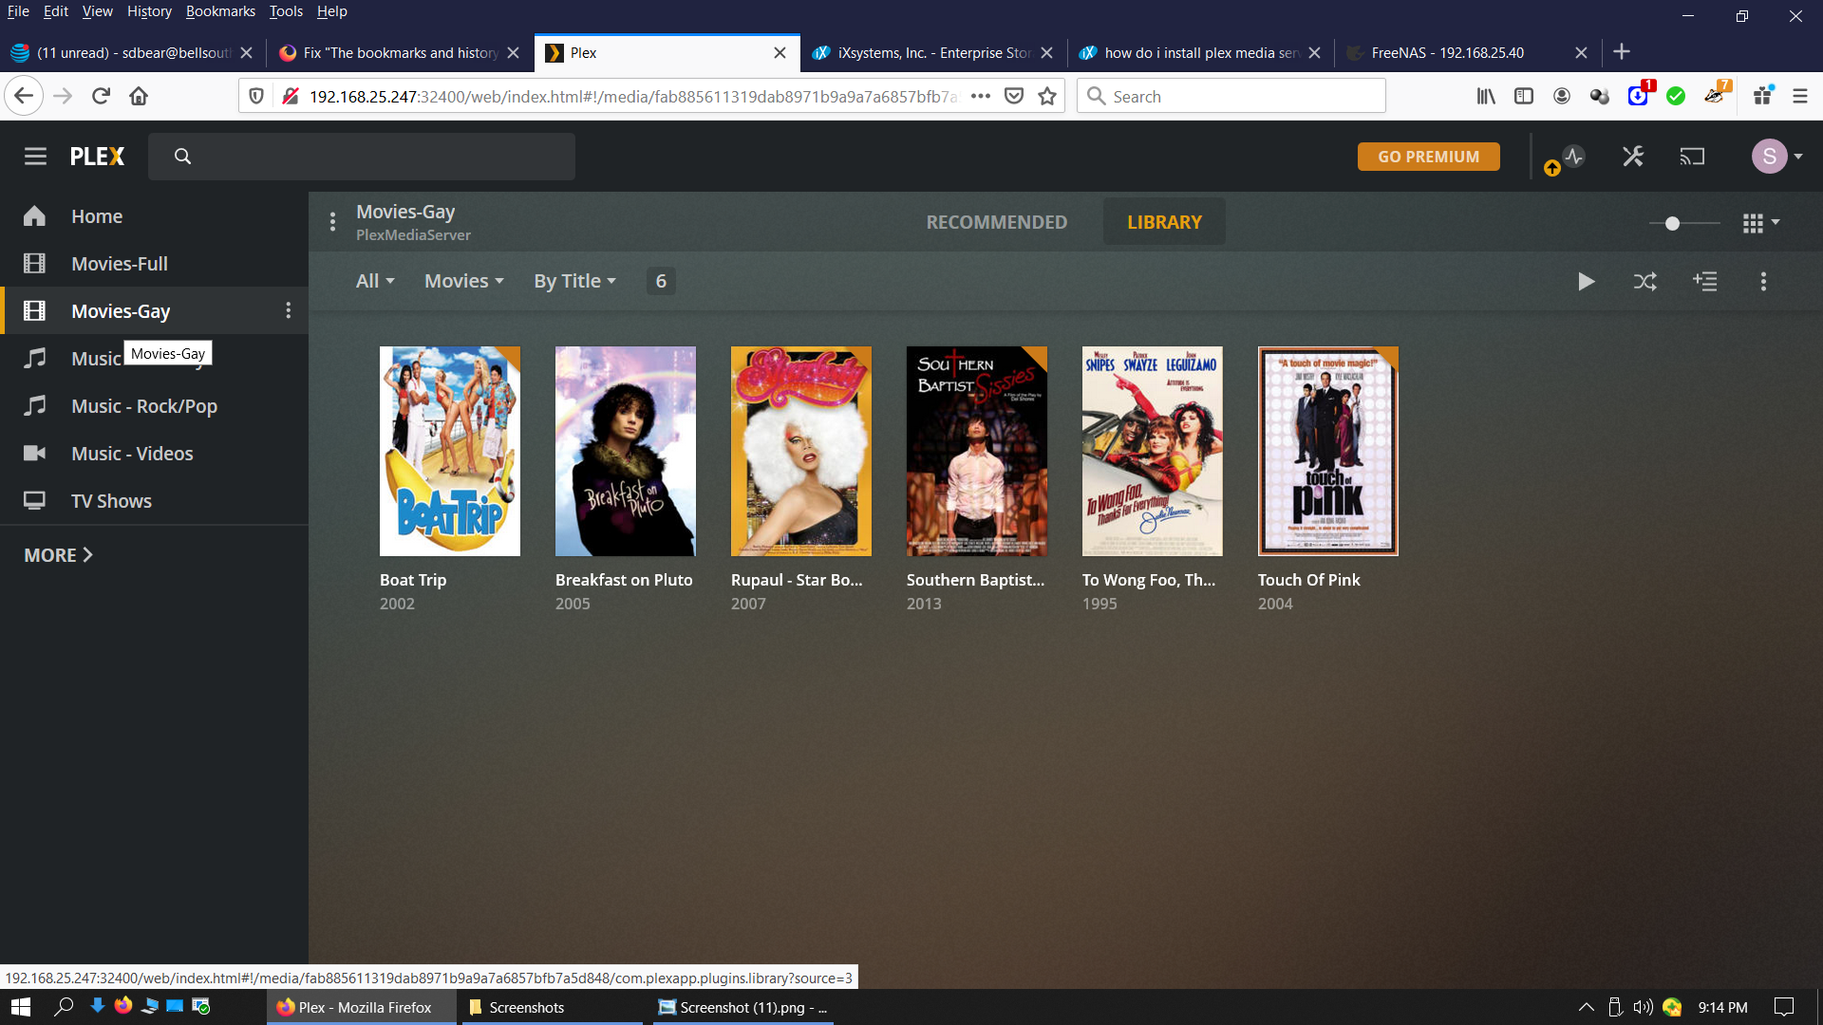Viewport: 1823px width, 1025px height.
Task: Adjust the poster size slider
Action: [x=1684, y=223]
